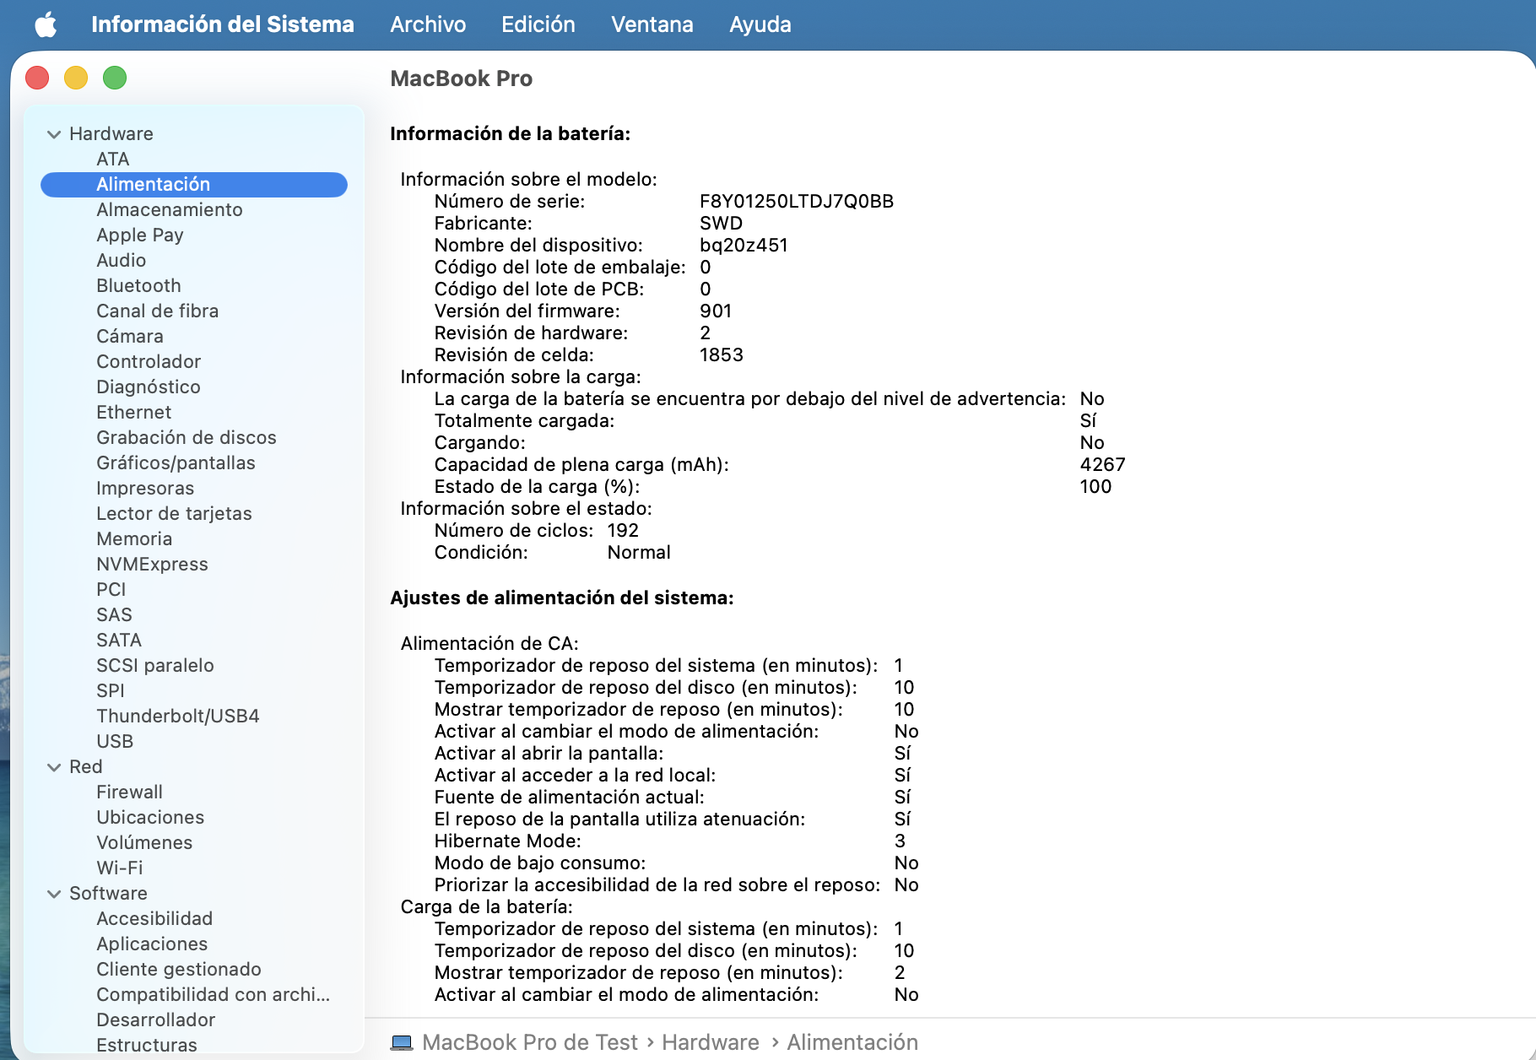
Task: Open the Ayuda menu
Action: (760, 24)
